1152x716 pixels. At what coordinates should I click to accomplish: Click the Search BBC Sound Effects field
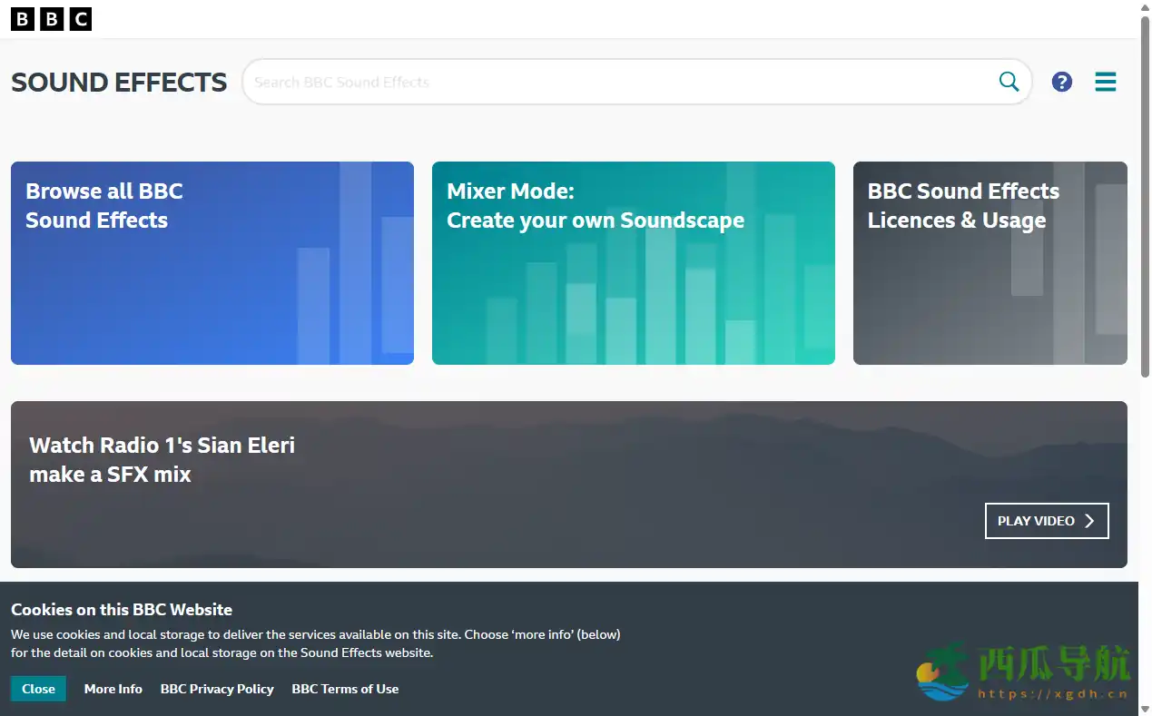(617, 82)
